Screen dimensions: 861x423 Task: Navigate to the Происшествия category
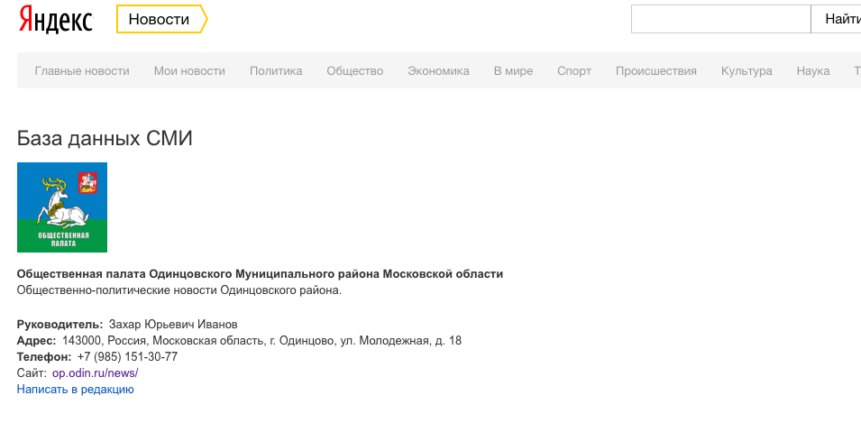[655, 71]
